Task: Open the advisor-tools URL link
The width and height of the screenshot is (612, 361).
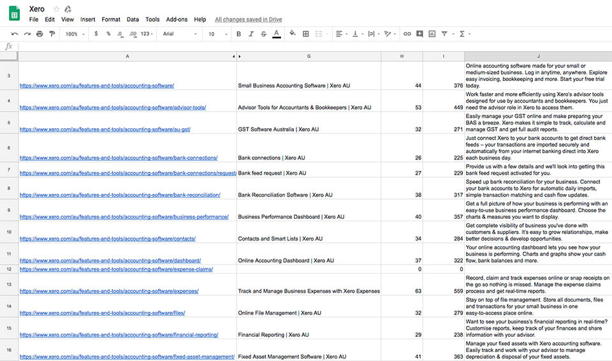Action: pyautogui.click(x=113, y=107)
